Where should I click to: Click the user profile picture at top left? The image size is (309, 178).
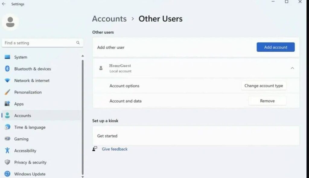[10, 22]
